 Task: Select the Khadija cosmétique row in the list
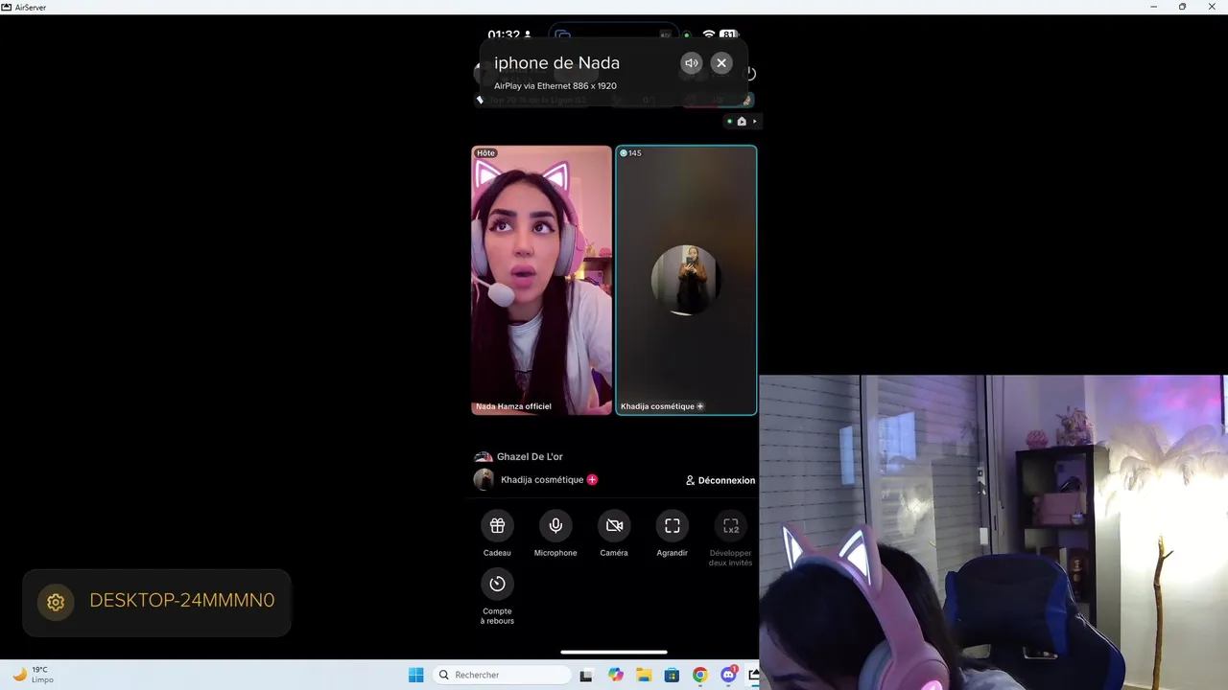614,480
